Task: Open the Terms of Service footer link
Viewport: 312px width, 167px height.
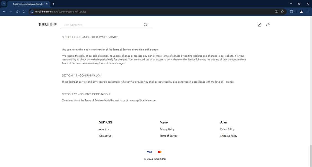Action: [168, 136]
